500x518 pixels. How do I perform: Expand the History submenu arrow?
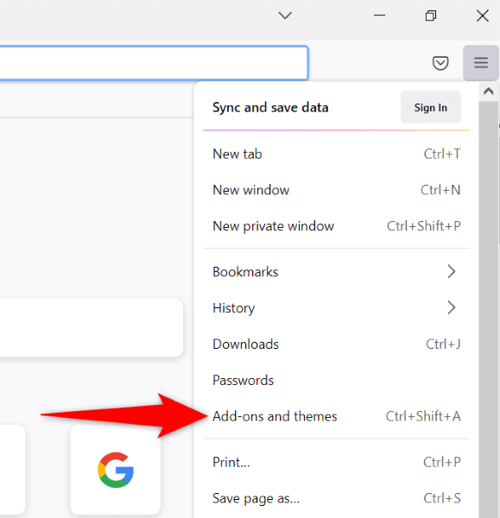click(452, 307)
